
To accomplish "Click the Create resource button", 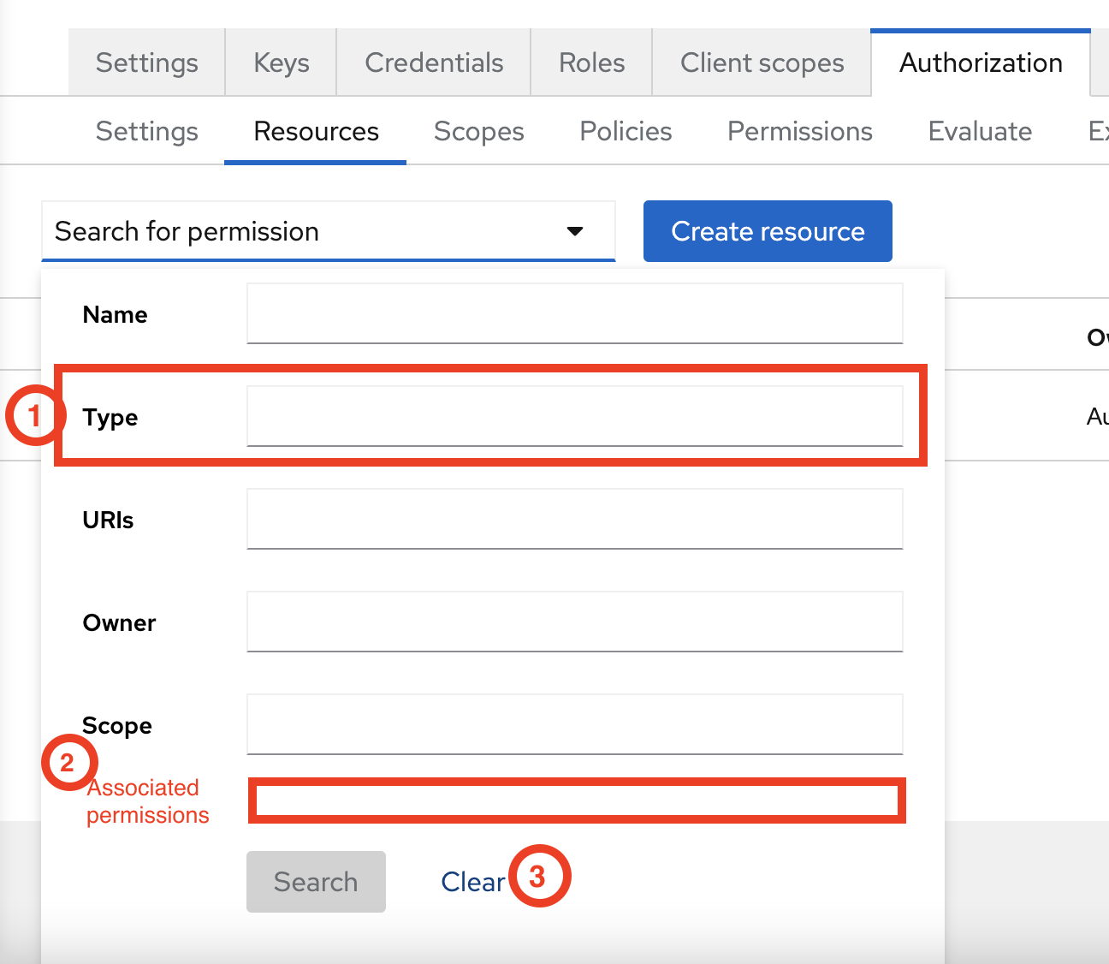I will pyautogui.click(x=767, y=231).
